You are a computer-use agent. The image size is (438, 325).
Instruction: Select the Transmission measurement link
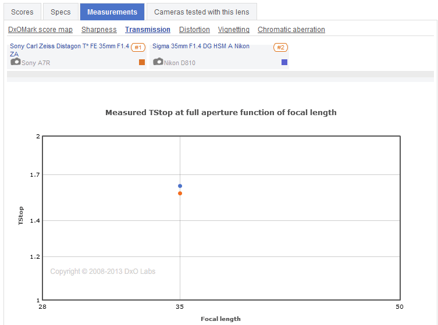(x=148, y=30)
